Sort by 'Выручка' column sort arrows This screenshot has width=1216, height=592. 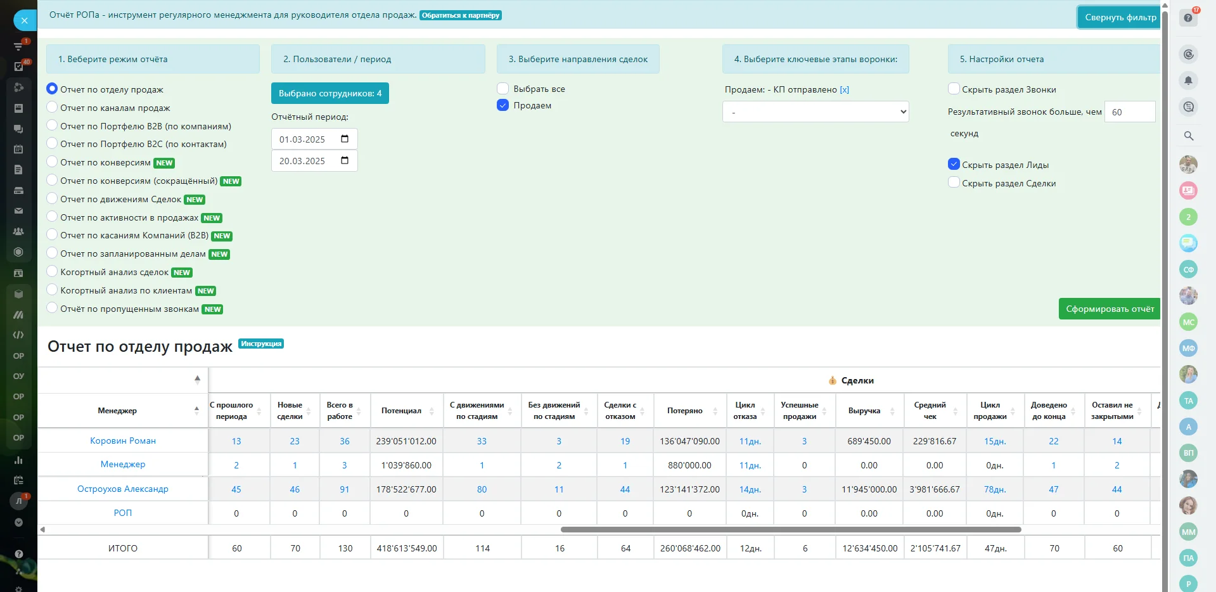click(892, 411)
